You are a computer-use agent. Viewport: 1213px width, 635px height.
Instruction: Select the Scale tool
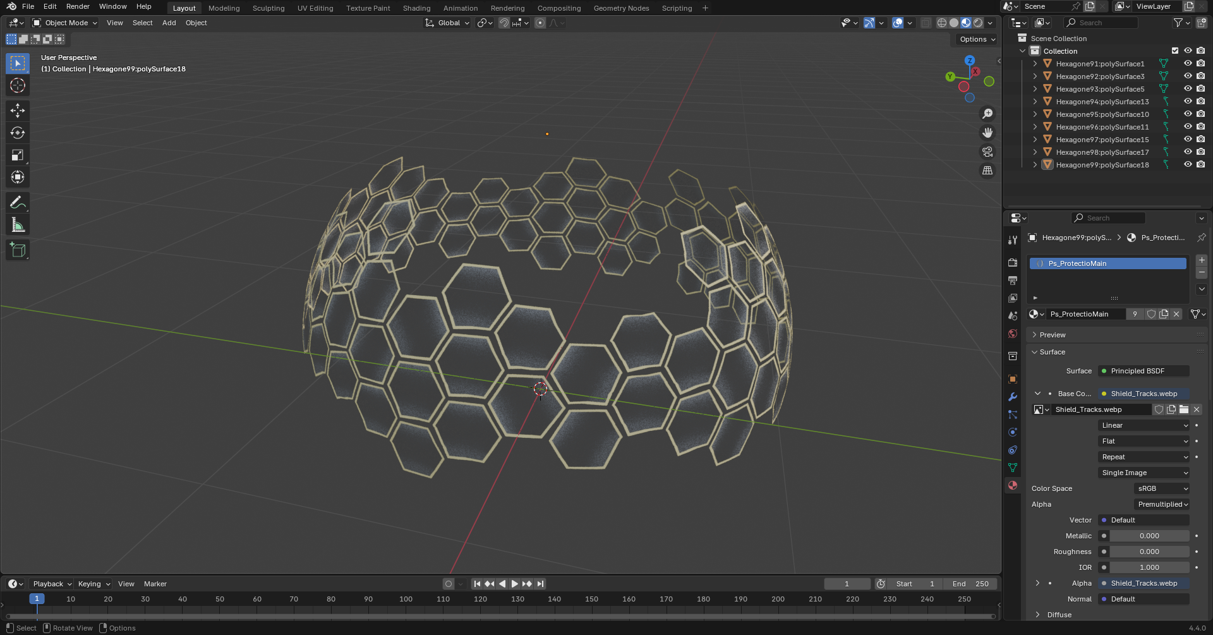click(18, 155)
